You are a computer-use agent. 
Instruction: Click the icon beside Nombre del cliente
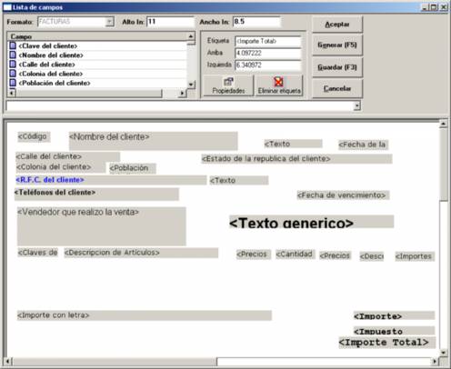click(13, 55)
